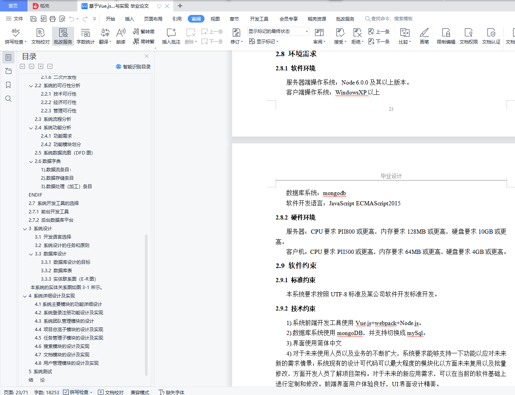
Task: Toggle 修订 track changes button
Action: (237, 36)
